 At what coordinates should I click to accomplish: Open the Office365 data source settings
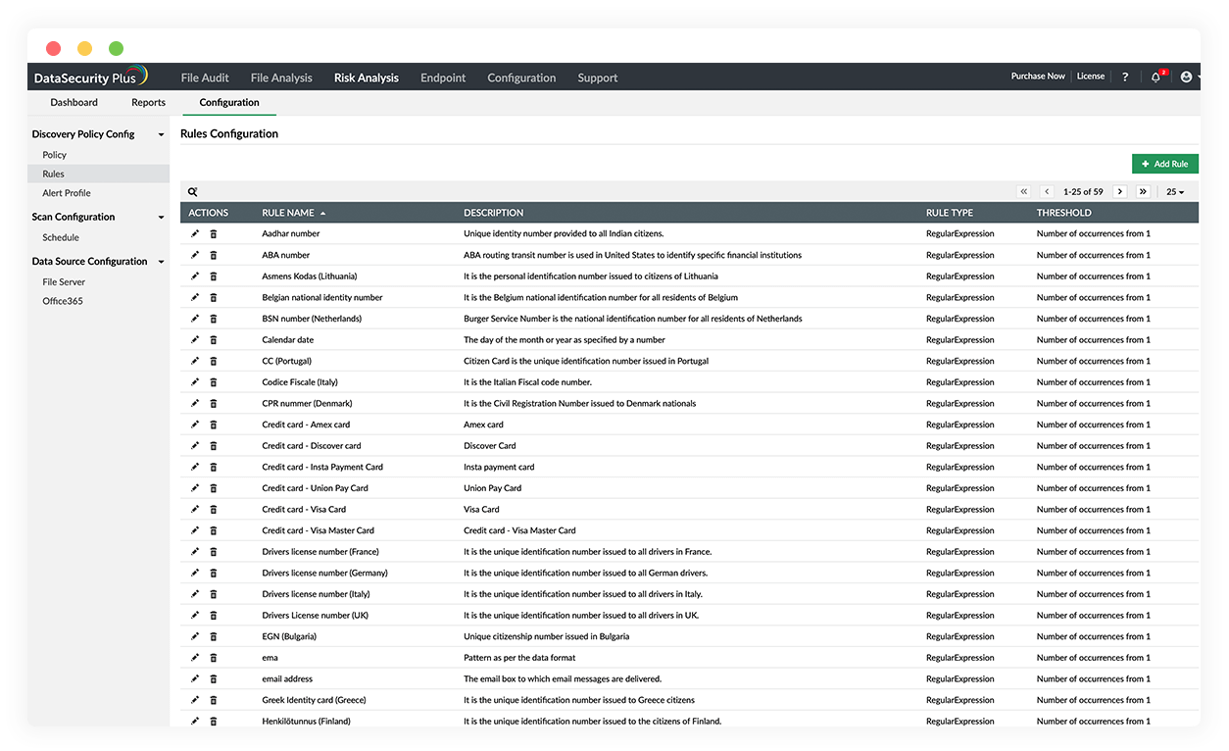[x=62, y=301]
